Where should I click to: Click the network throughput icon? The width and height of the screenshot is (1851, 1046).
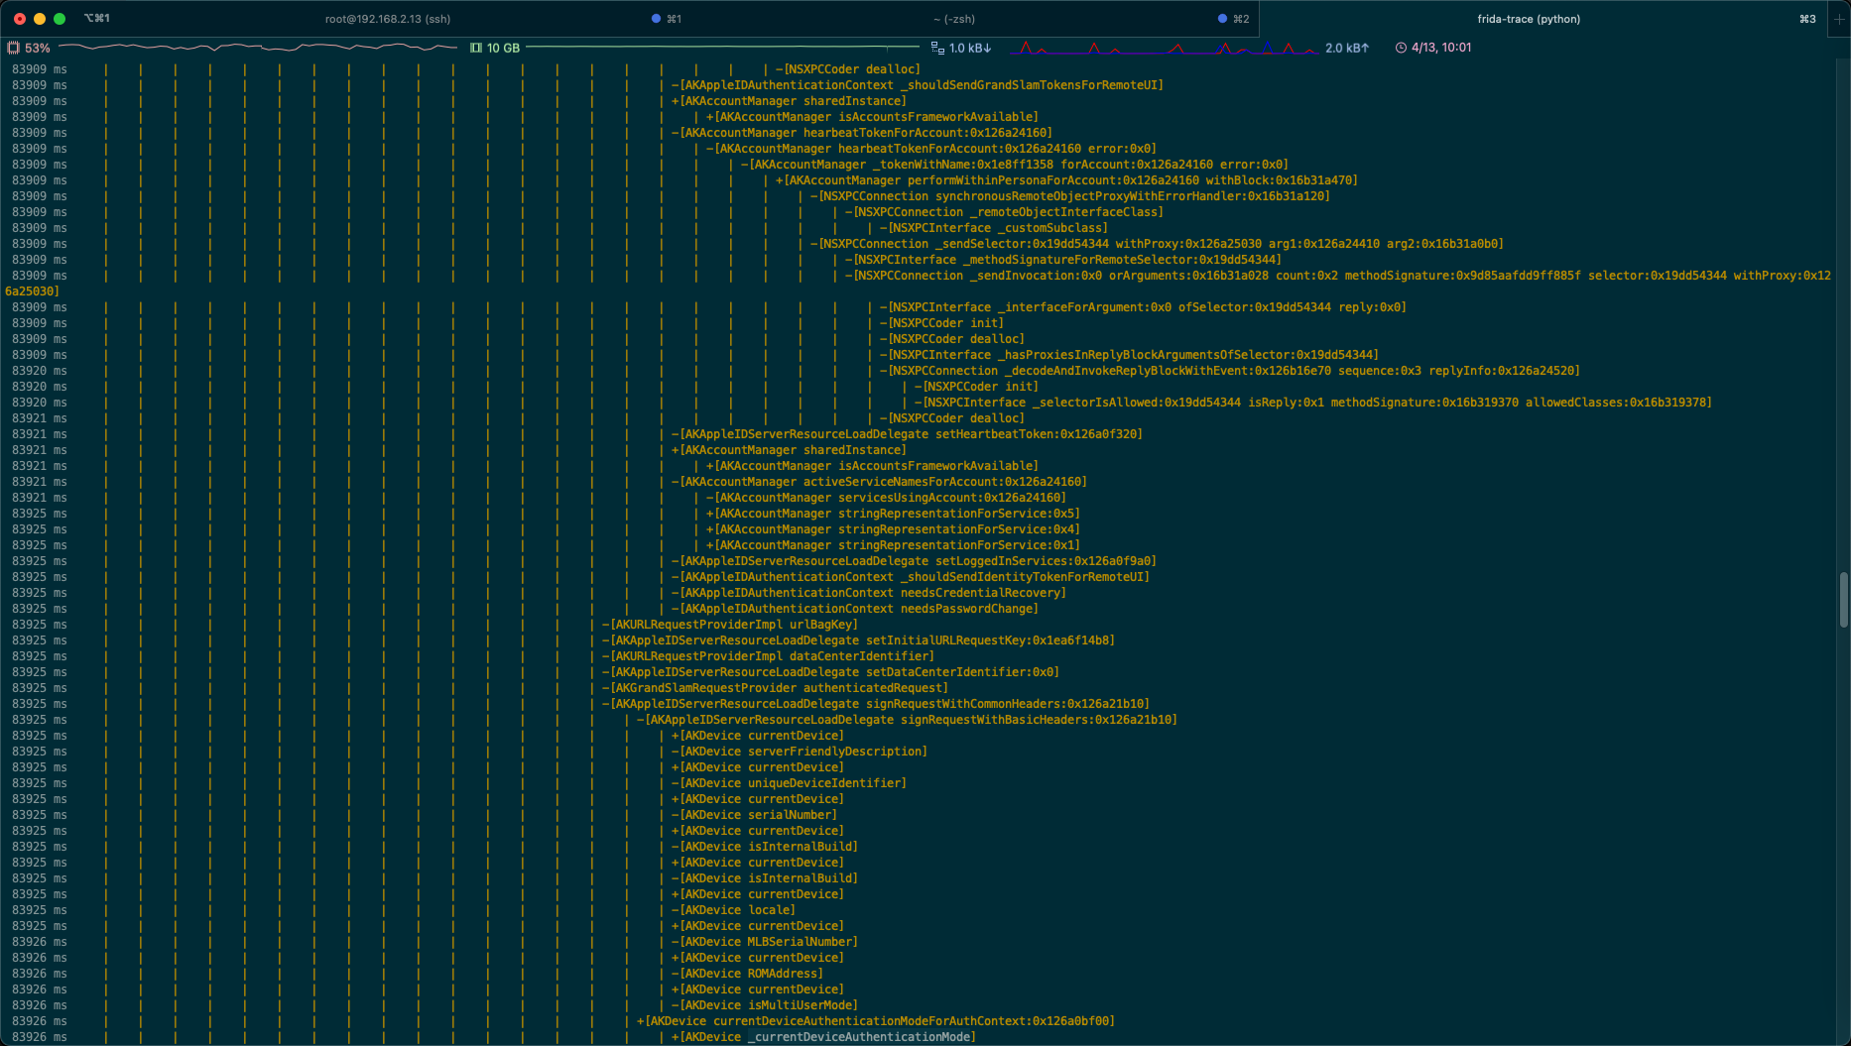937,48
